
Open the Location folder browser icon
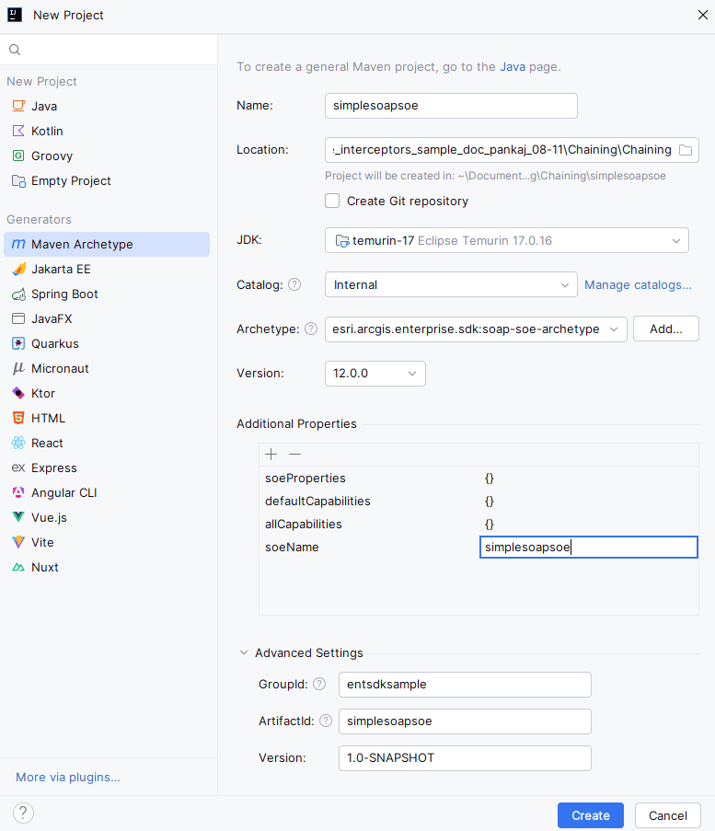pos(685,150)
